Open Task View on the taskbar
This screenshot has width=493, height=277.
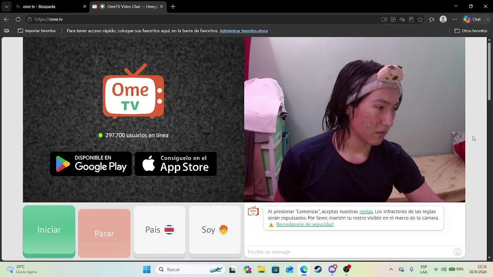pyautogui.click(x=232, y=269)
